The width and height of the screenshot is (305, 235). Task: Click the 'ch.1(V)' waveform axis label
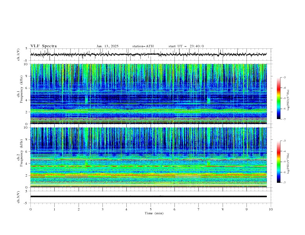[x=18, y=55]
